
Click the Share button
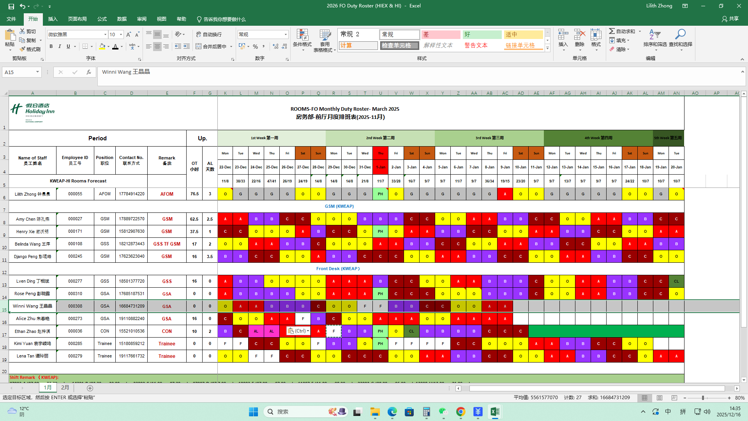click(730, 19)
